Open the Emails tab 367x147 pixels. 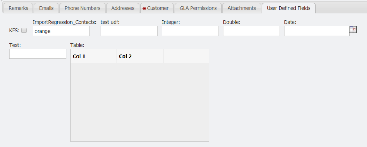pos(46,8)
